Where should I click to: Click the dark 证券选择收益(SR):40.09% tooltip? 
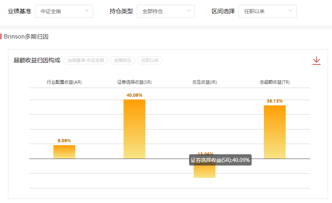[x=220, y=160]
